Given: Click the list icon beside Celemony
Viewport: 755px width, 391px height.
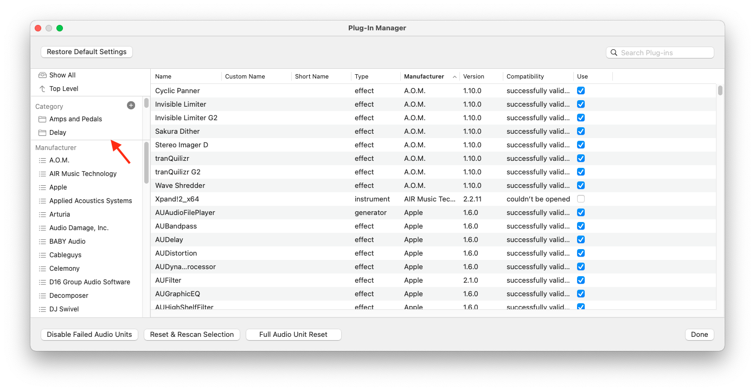Looking at the screenshot, I should pyautogui.click(x=42, y=269).
